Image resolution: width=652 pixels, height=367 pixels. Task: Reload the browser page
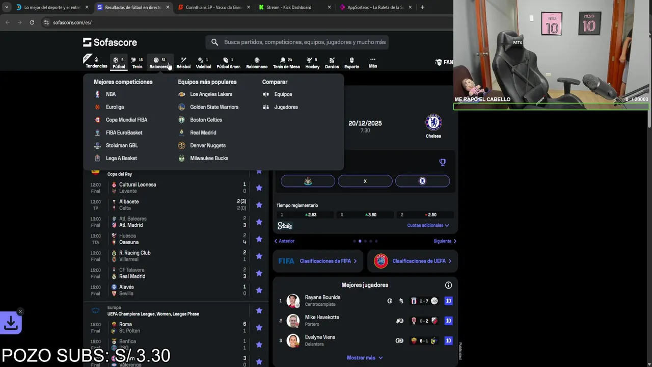click(32, 22)
